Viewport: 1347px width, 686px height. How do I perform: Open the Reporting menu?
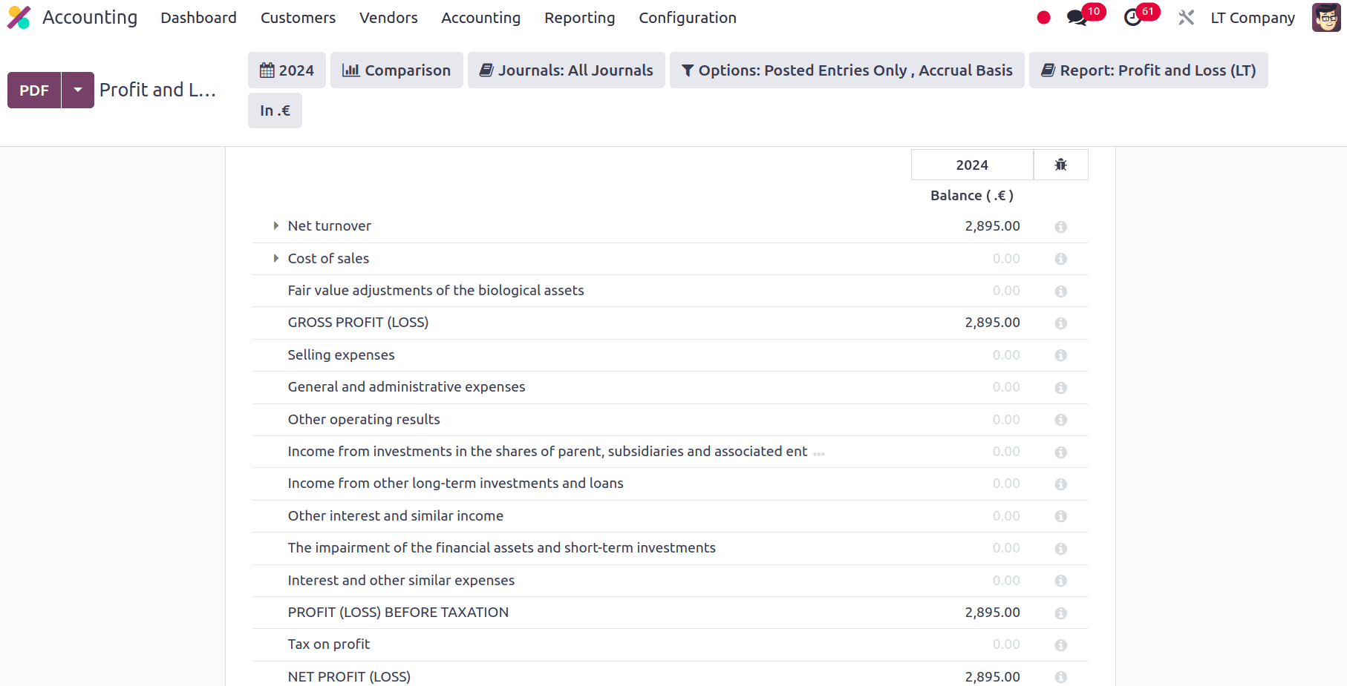pos(579,18)
